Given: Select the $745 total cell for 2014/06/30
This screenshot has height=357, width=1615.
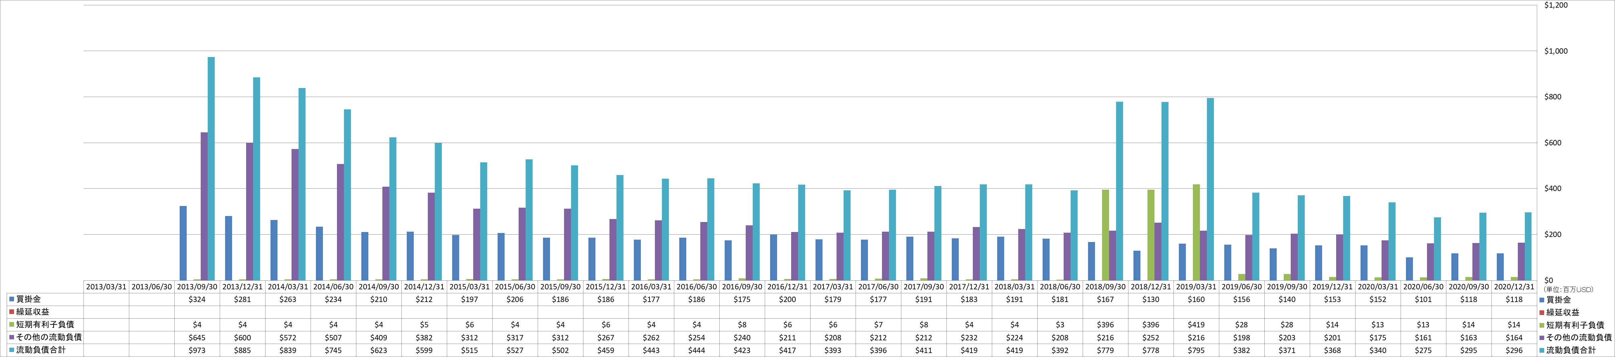Looking at the screenshot, I should click(x=334, y=350).
